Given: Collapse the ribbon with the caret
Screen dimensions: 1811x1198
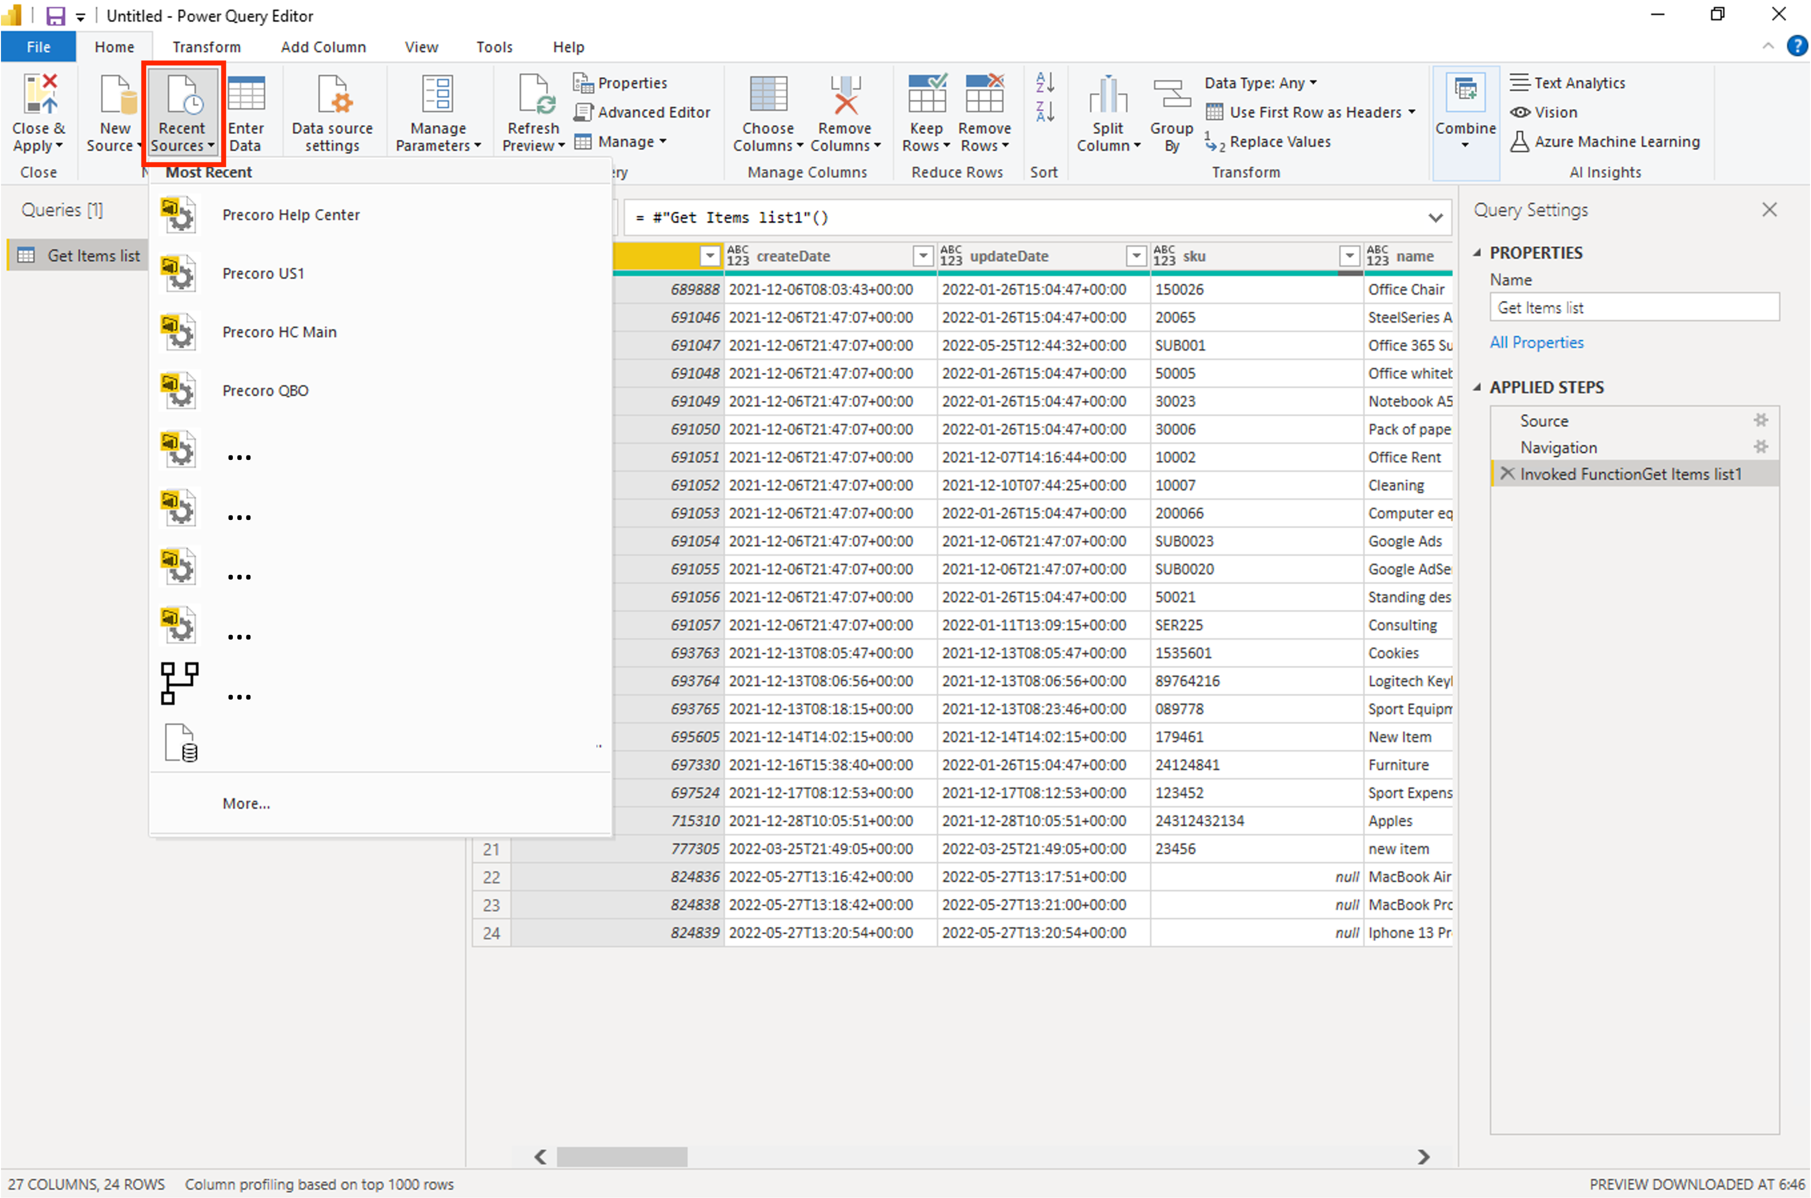Looking at the screenshot, I should point(1767,46).
